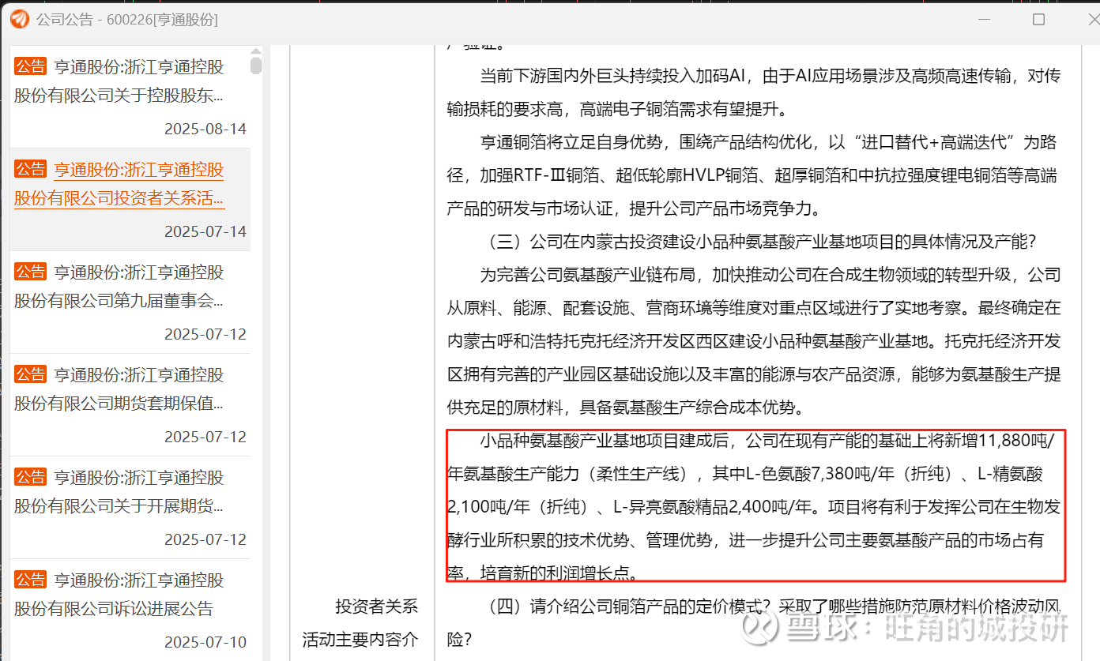Click the line starting 产品的研发与市场认证
Image resolution: width=1100 pixels, height=661 pixels.
635,208
